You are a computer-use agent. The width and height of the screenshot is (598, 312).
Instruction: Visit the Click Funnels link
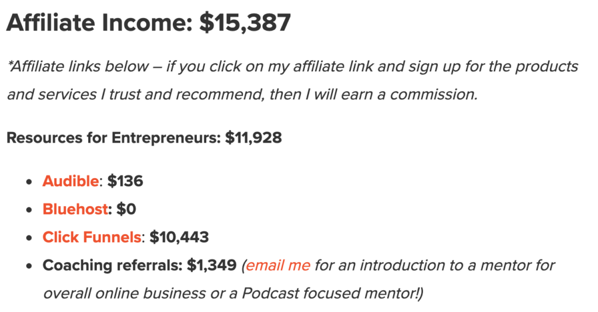tap(92, 237)
